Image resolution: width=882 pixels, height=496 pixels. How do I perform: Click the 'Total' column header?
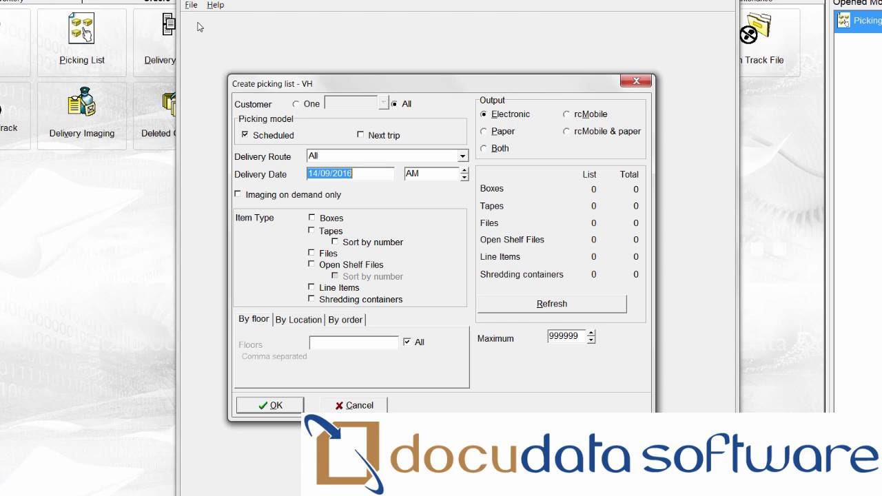(629, 174)
